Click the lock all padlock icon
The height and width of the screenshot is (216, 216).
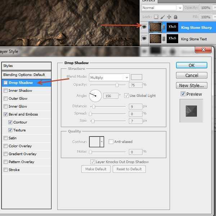click(175, 17)
